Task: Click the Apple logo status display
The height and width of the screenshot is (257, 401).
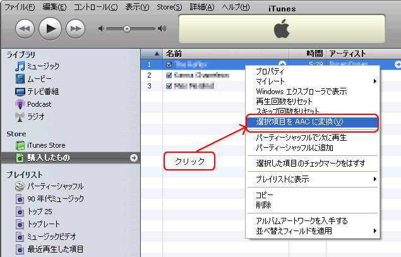Action: coord(282,28)
